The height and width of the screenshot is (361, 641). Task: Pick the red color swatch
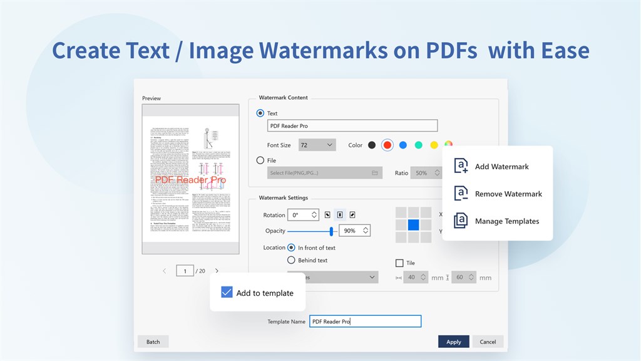387,145
